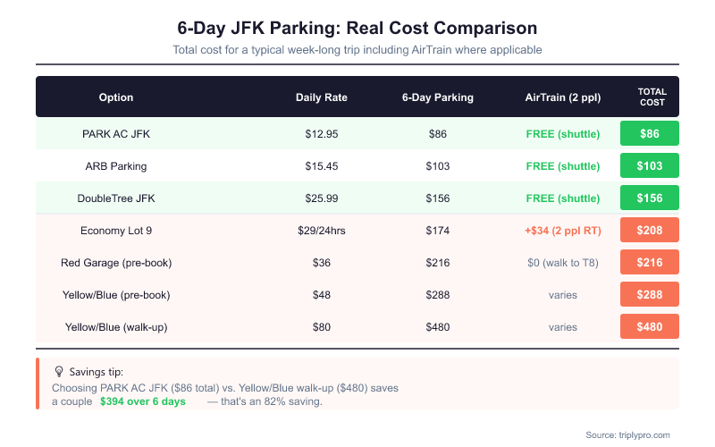Open the triplypro.com source link

pyautogui.click(x=627, y=434)
